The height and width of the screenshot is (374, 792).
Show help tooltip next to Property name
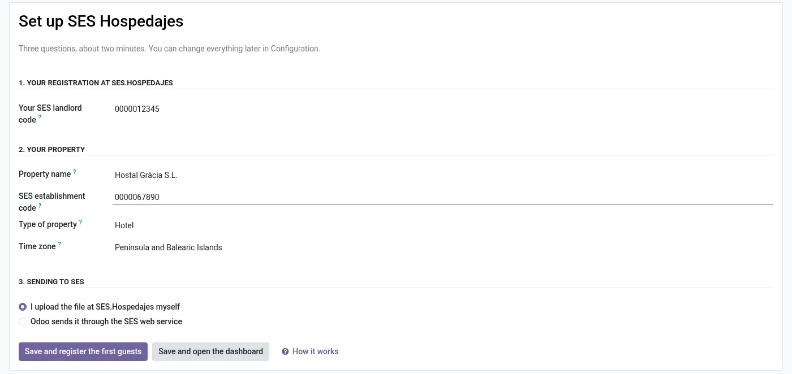(75, 172)
